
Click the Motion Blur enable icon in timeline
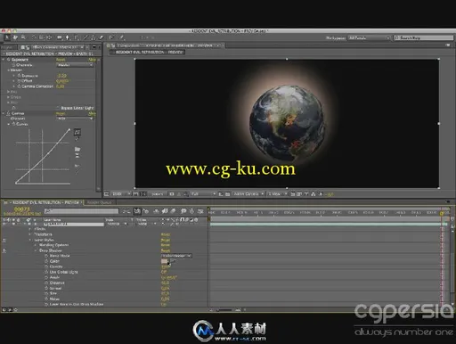coord(173,211)
